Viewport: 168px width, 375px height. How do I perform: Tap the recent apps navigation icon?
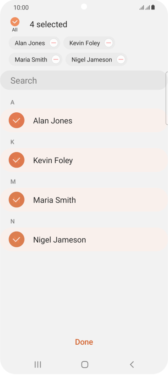(38, 364)
